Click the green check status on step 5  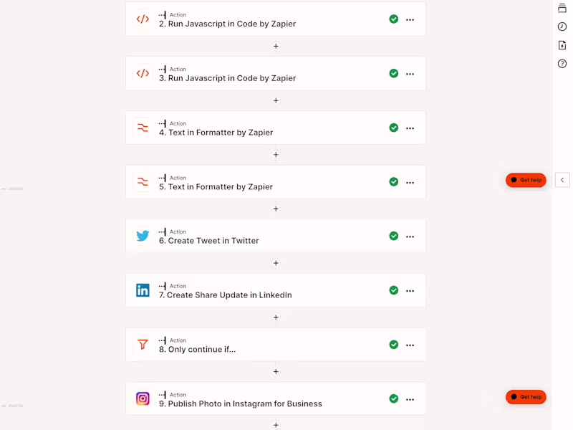393,182
